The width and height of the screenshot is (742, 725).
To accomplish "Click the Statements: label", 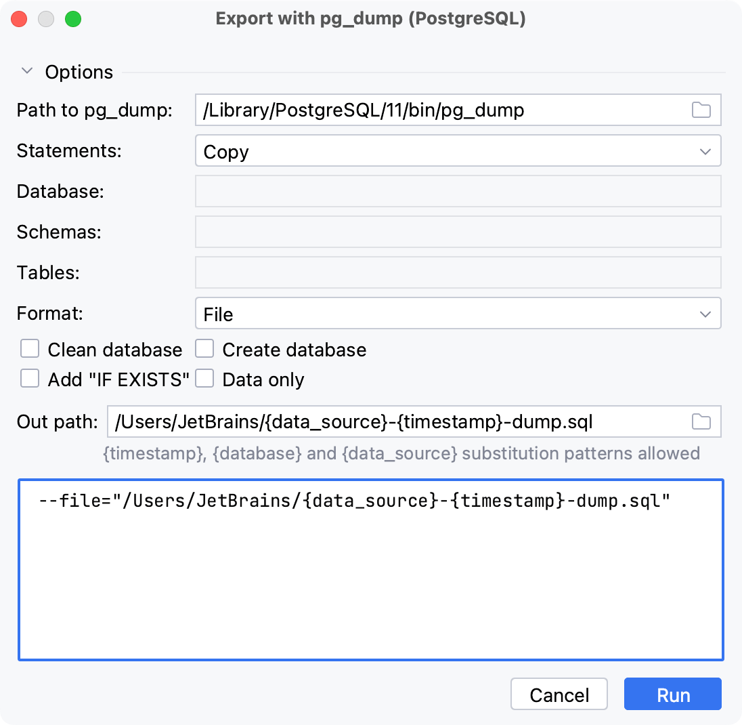I will [69, 151].
